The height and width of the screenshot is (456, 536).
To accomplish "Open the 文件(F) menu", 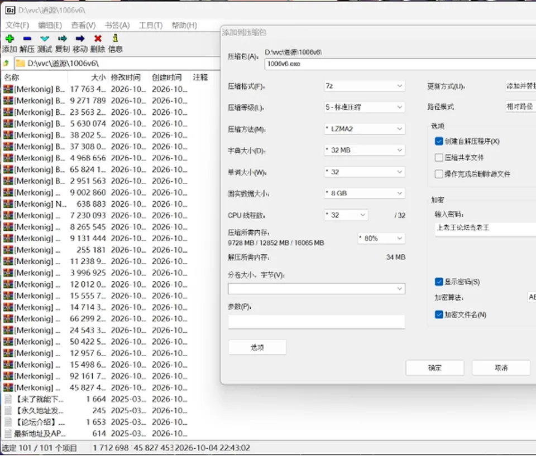I will [17, 25].
